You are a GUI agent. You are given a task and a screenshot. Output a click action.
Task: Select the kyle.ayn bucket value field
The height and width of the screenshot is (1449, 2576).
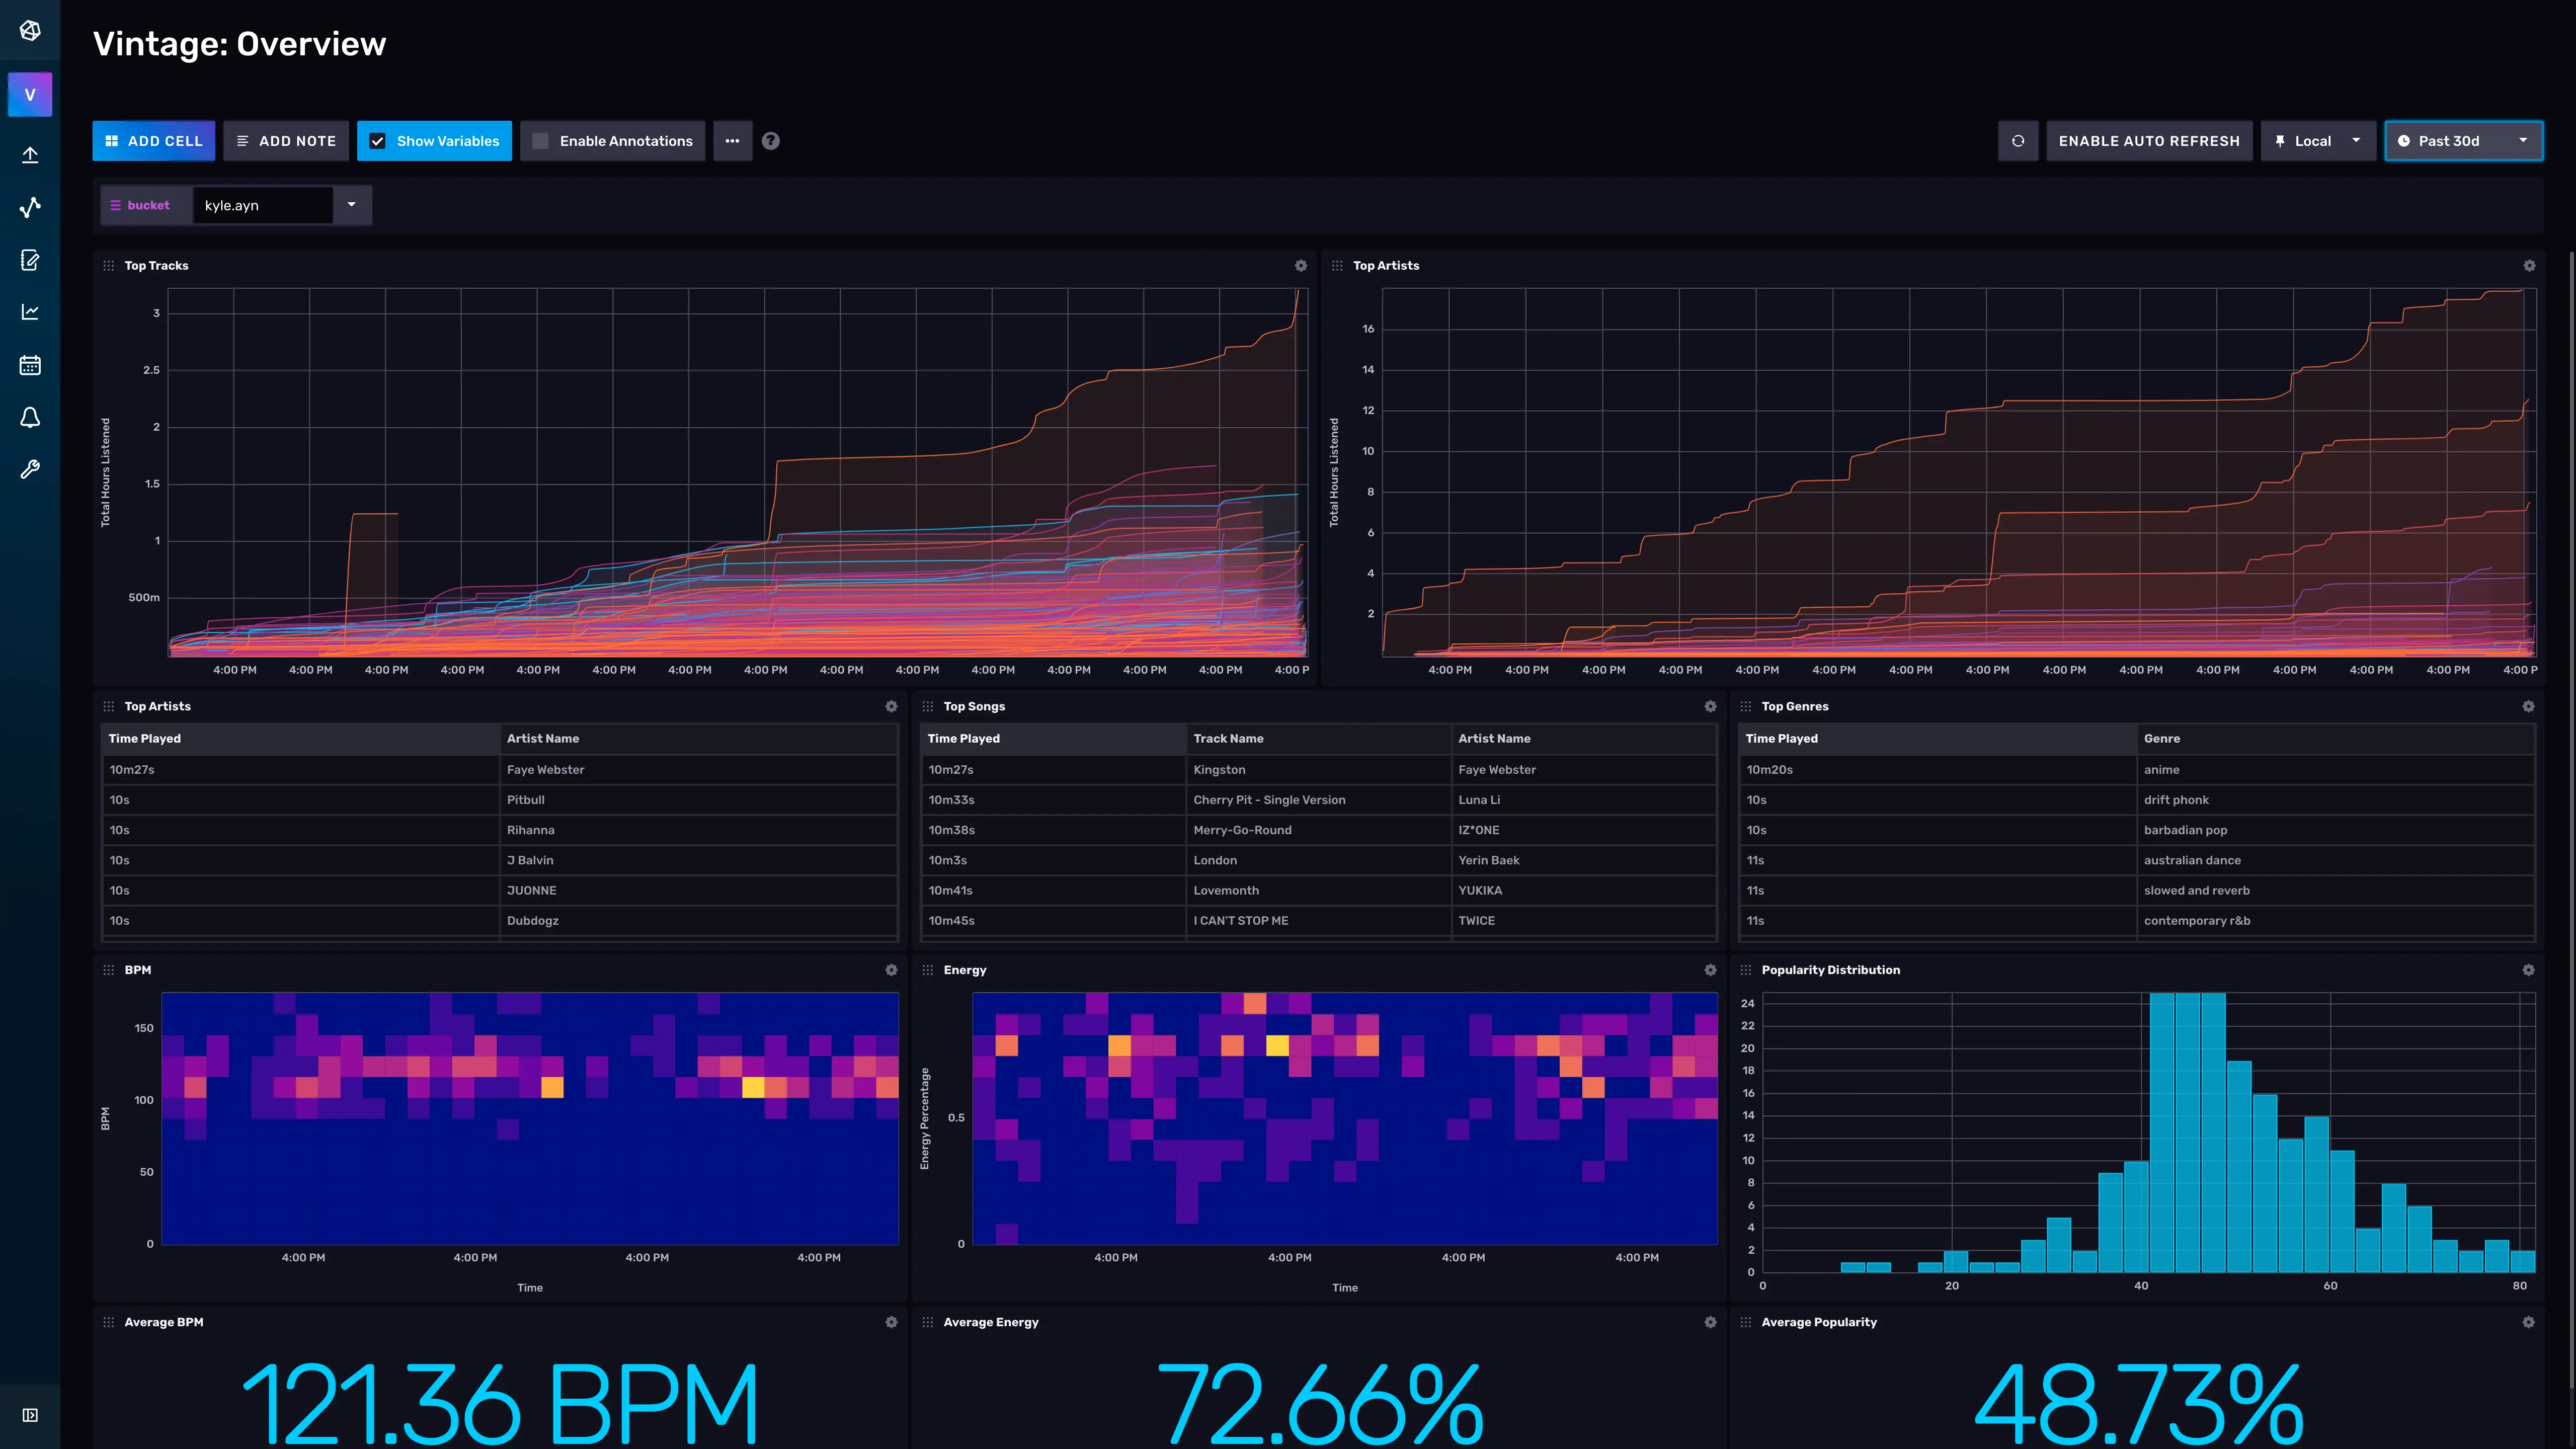263,205
